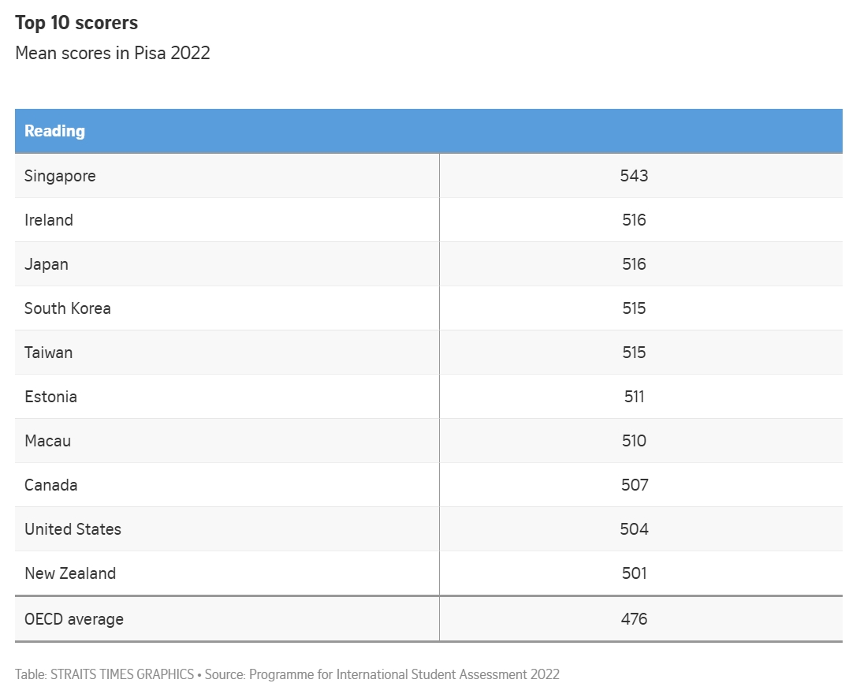Screen dimensions: 860x698
Task: Click the Singapore country cell
Action: [x=60, y=176]
